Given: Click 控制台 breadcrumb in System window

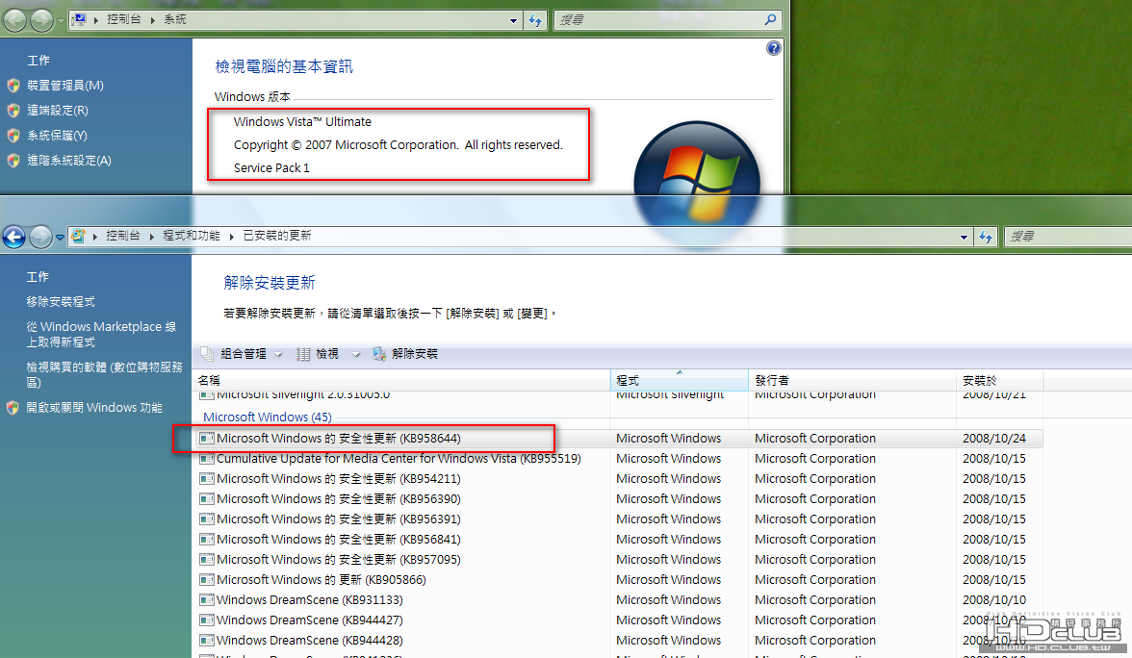Looking at the screenshot, I should (123, 19).
